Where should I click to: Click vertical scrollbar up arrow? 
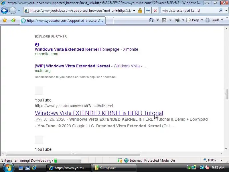pyautogui.click(x=226, y=29)
